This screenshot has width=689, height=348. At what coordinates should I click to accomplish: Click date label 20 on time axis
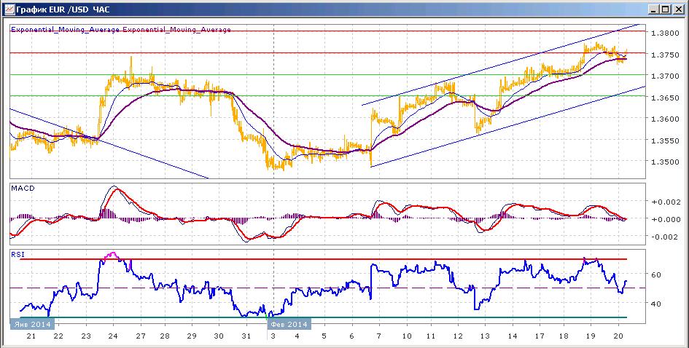click(x=618, y=336)
